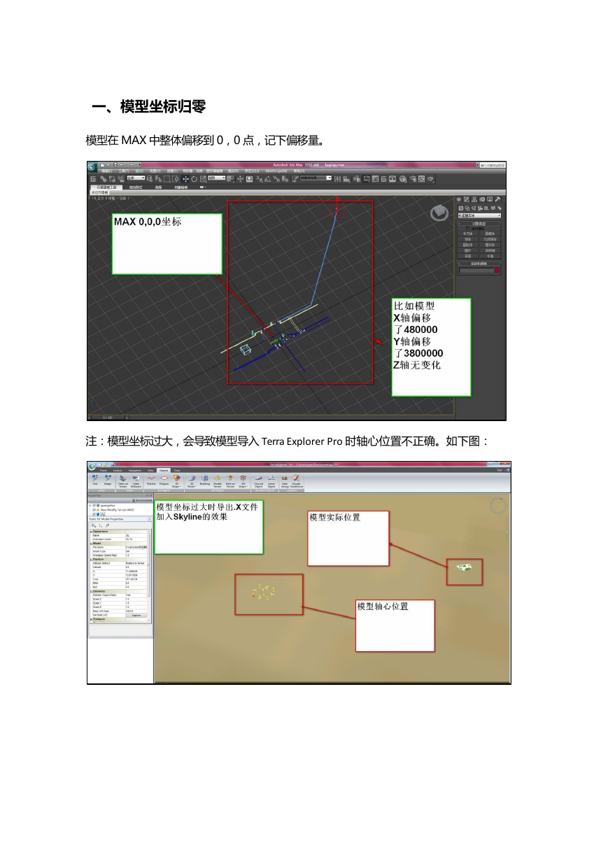The height and width of the screenshot is (859, 608).
Task: Select the Move tool in 3ds Max toolbar
Action: 185,179
